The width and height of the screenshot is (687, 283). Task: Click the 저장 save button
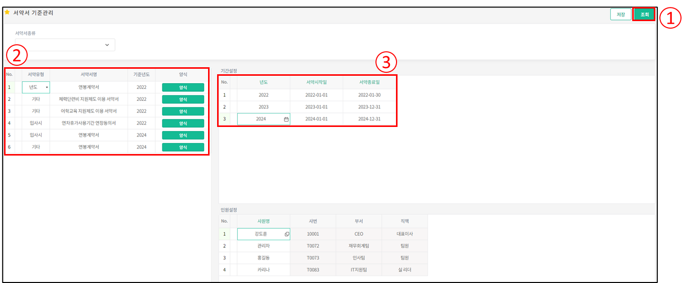click(x=621, y=15)
